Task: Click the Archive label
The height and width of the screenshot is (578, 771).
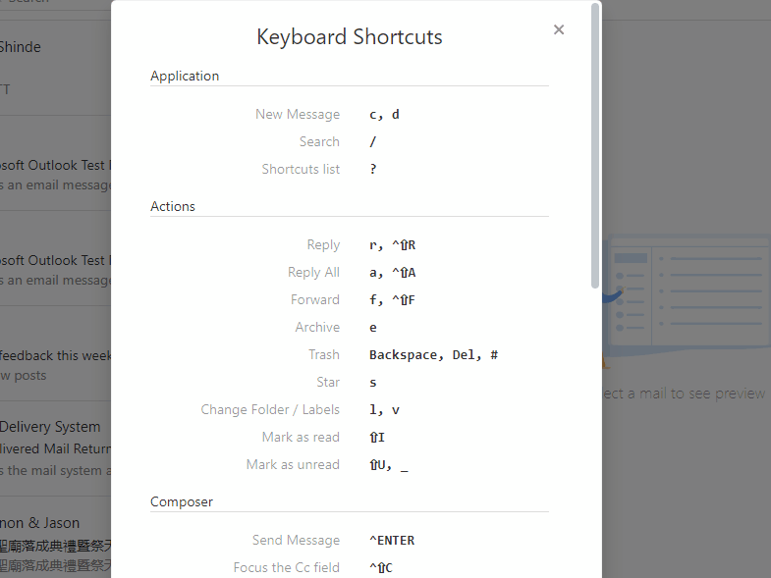Action: (x=317, y=328)
